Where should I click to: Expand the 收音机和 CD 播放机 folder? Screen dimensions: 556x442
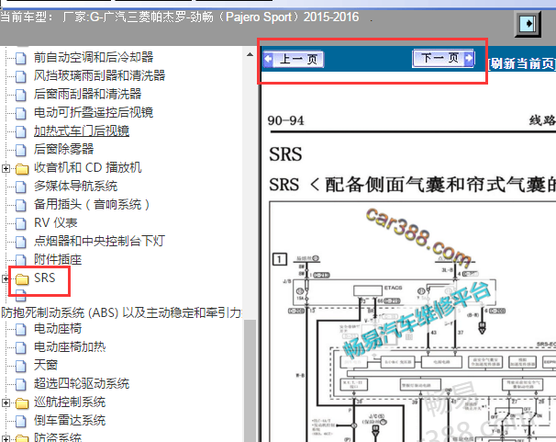[6, 168]
